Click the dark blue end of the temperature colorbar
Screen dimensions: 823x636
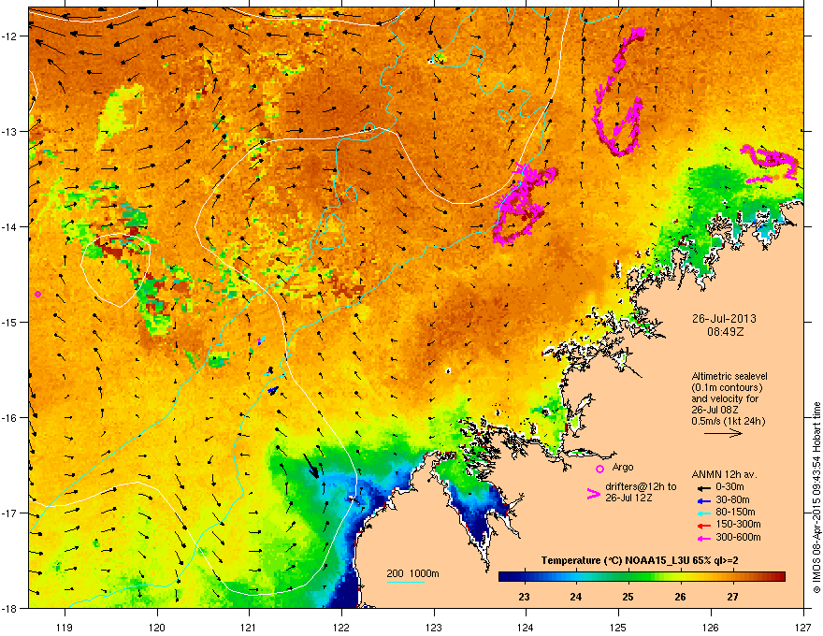505,577
